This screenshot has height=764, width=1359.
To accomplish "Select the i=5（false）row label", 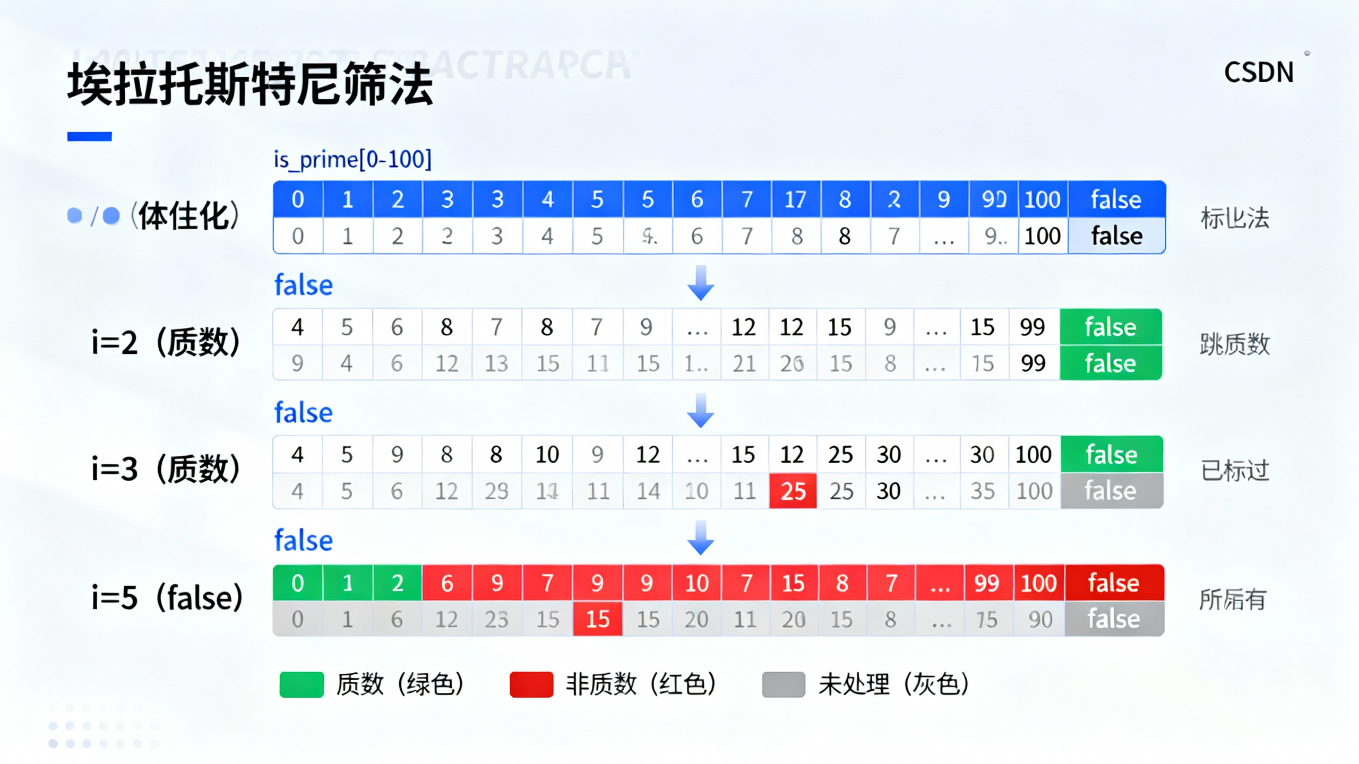I will tap(165, 597).
